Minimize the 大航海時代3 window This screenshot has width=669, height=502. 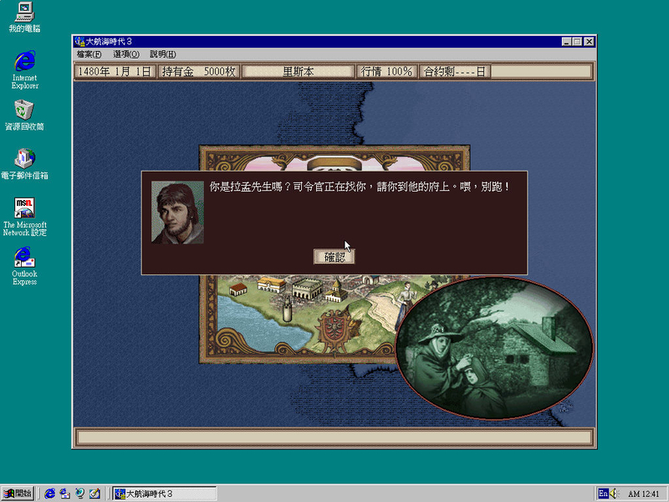click(x=566, y=41)
